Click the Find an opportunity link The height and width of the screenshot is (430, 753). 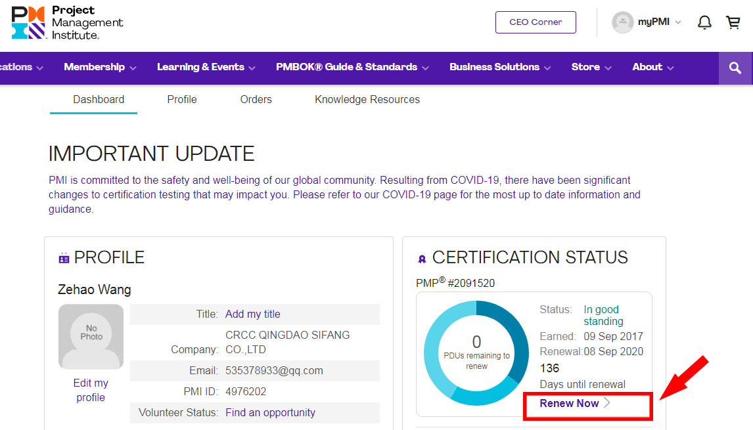pyautogui.click(x=270, y=412)
